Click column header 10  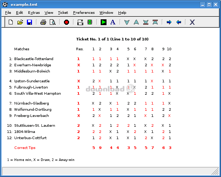click(169, 49)
